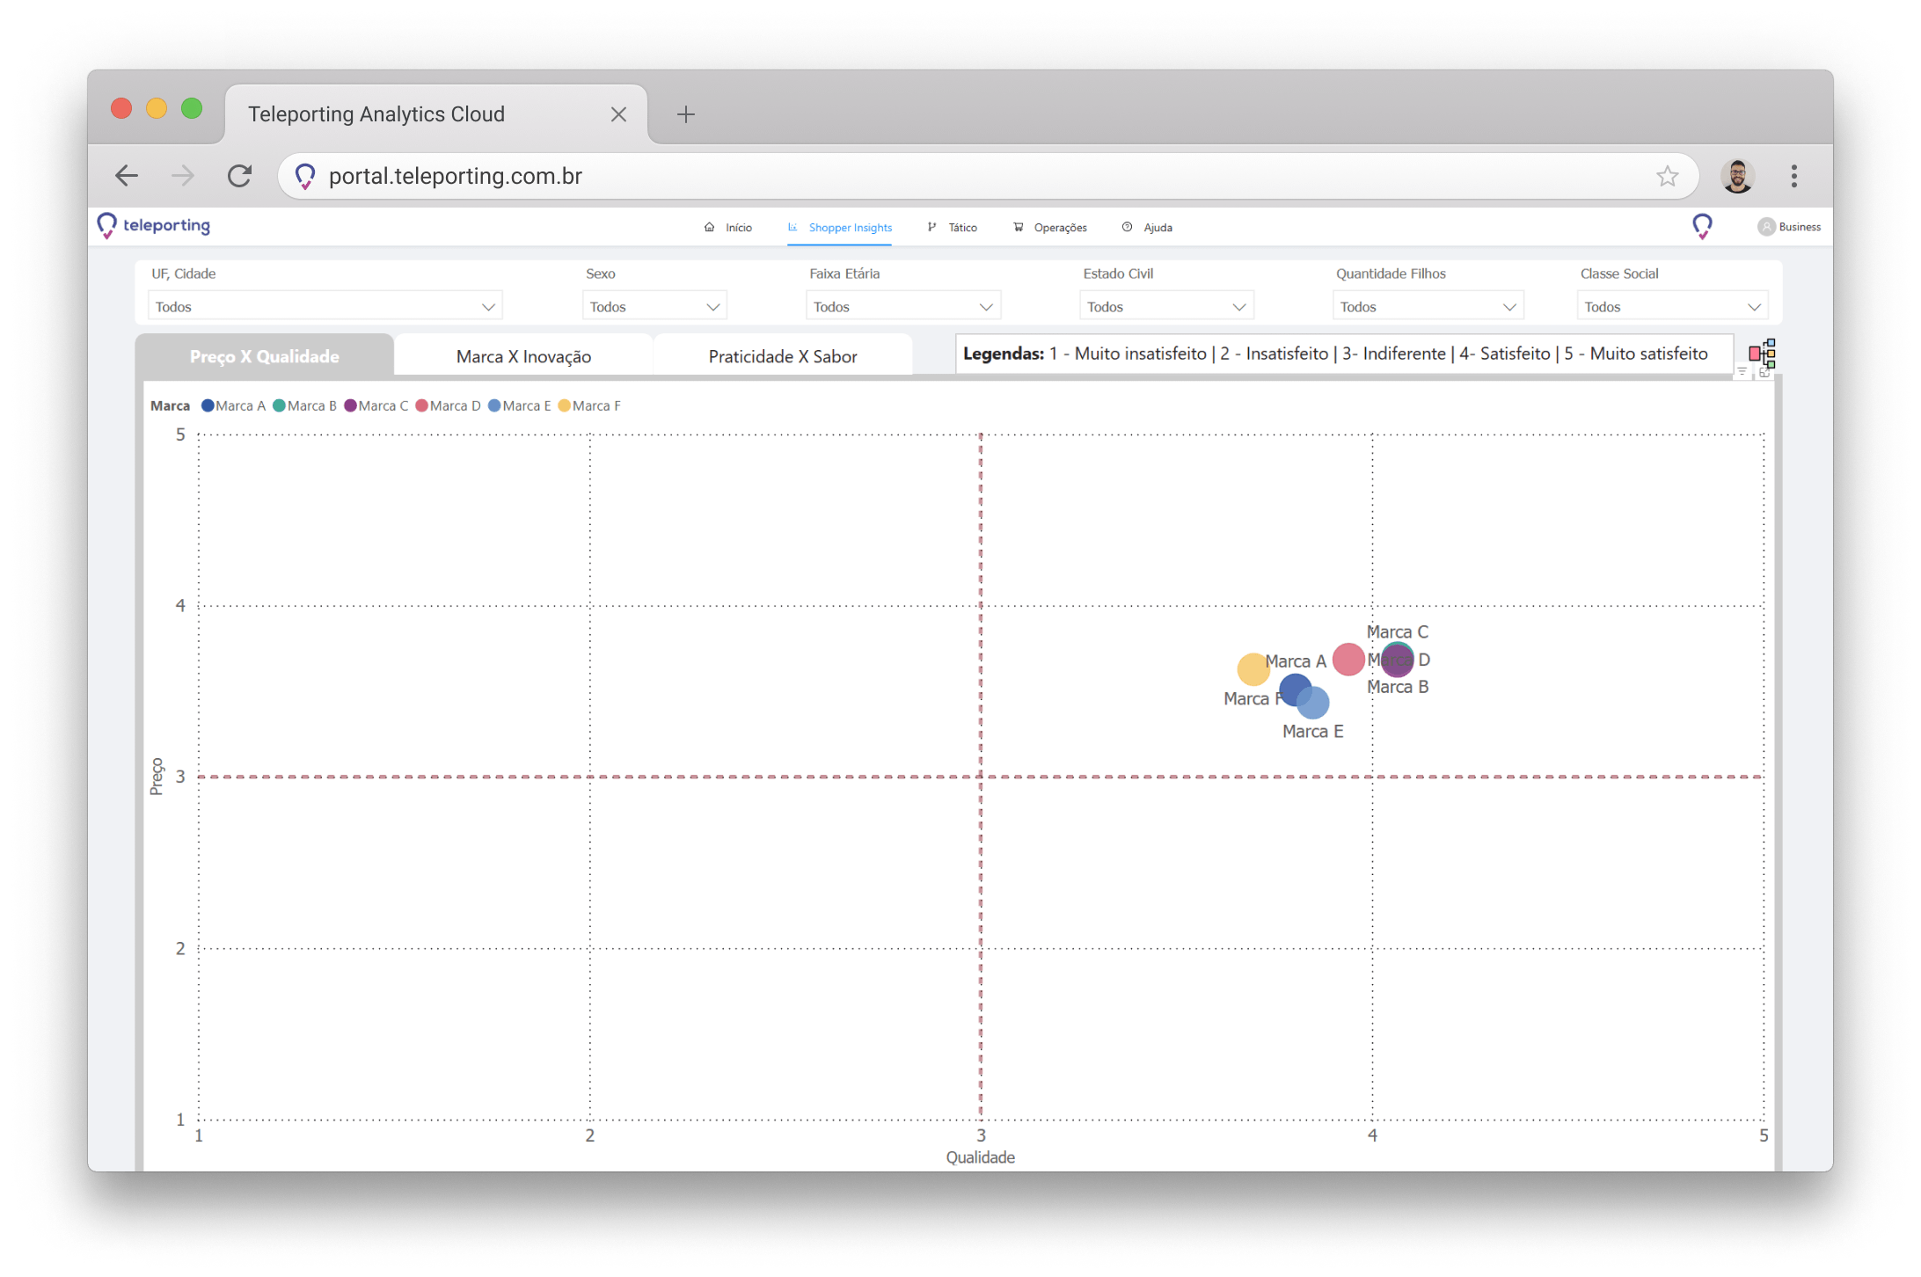The height and width of the screenshot is (1277, 1921).
Task: Open the user profile avatar in the browser toolbar
Action: (x=1736, y=176)
